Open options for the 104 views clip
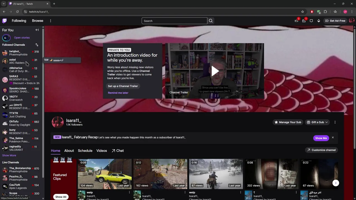Screen dimensions: 356x200 coord(129,192)
